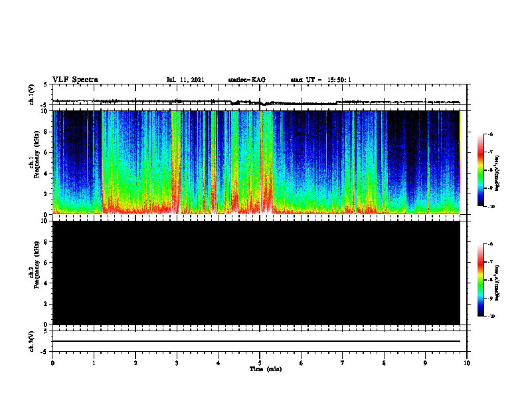The width and height of the screenshot is (526, 407).
Task: Click time-axis tick label "0" at the bottom
Action: [x=52, y=363]
